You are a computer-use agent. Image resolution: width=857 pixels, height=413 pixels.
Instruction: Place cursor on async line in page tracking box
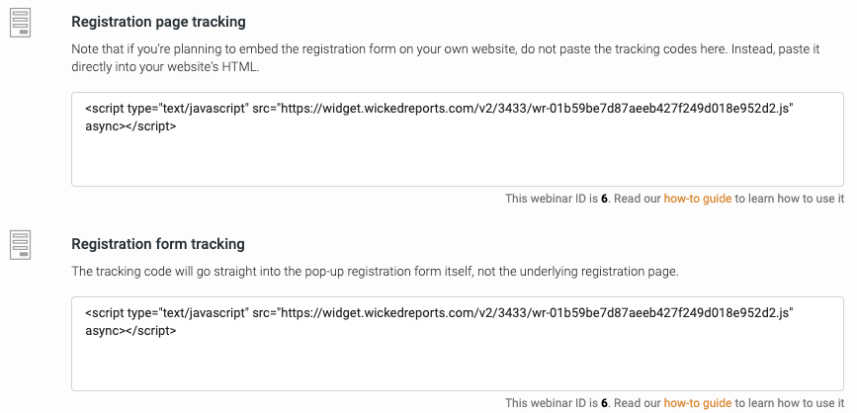point(130,126)
